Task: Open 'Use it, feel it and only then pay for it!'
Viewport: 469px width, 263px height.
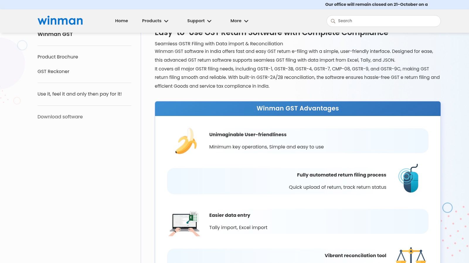Action: tap(79, 94)
